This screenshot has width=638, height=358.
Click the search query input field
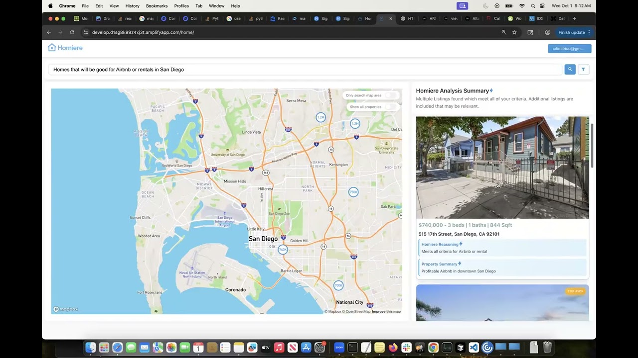[306, 70]
